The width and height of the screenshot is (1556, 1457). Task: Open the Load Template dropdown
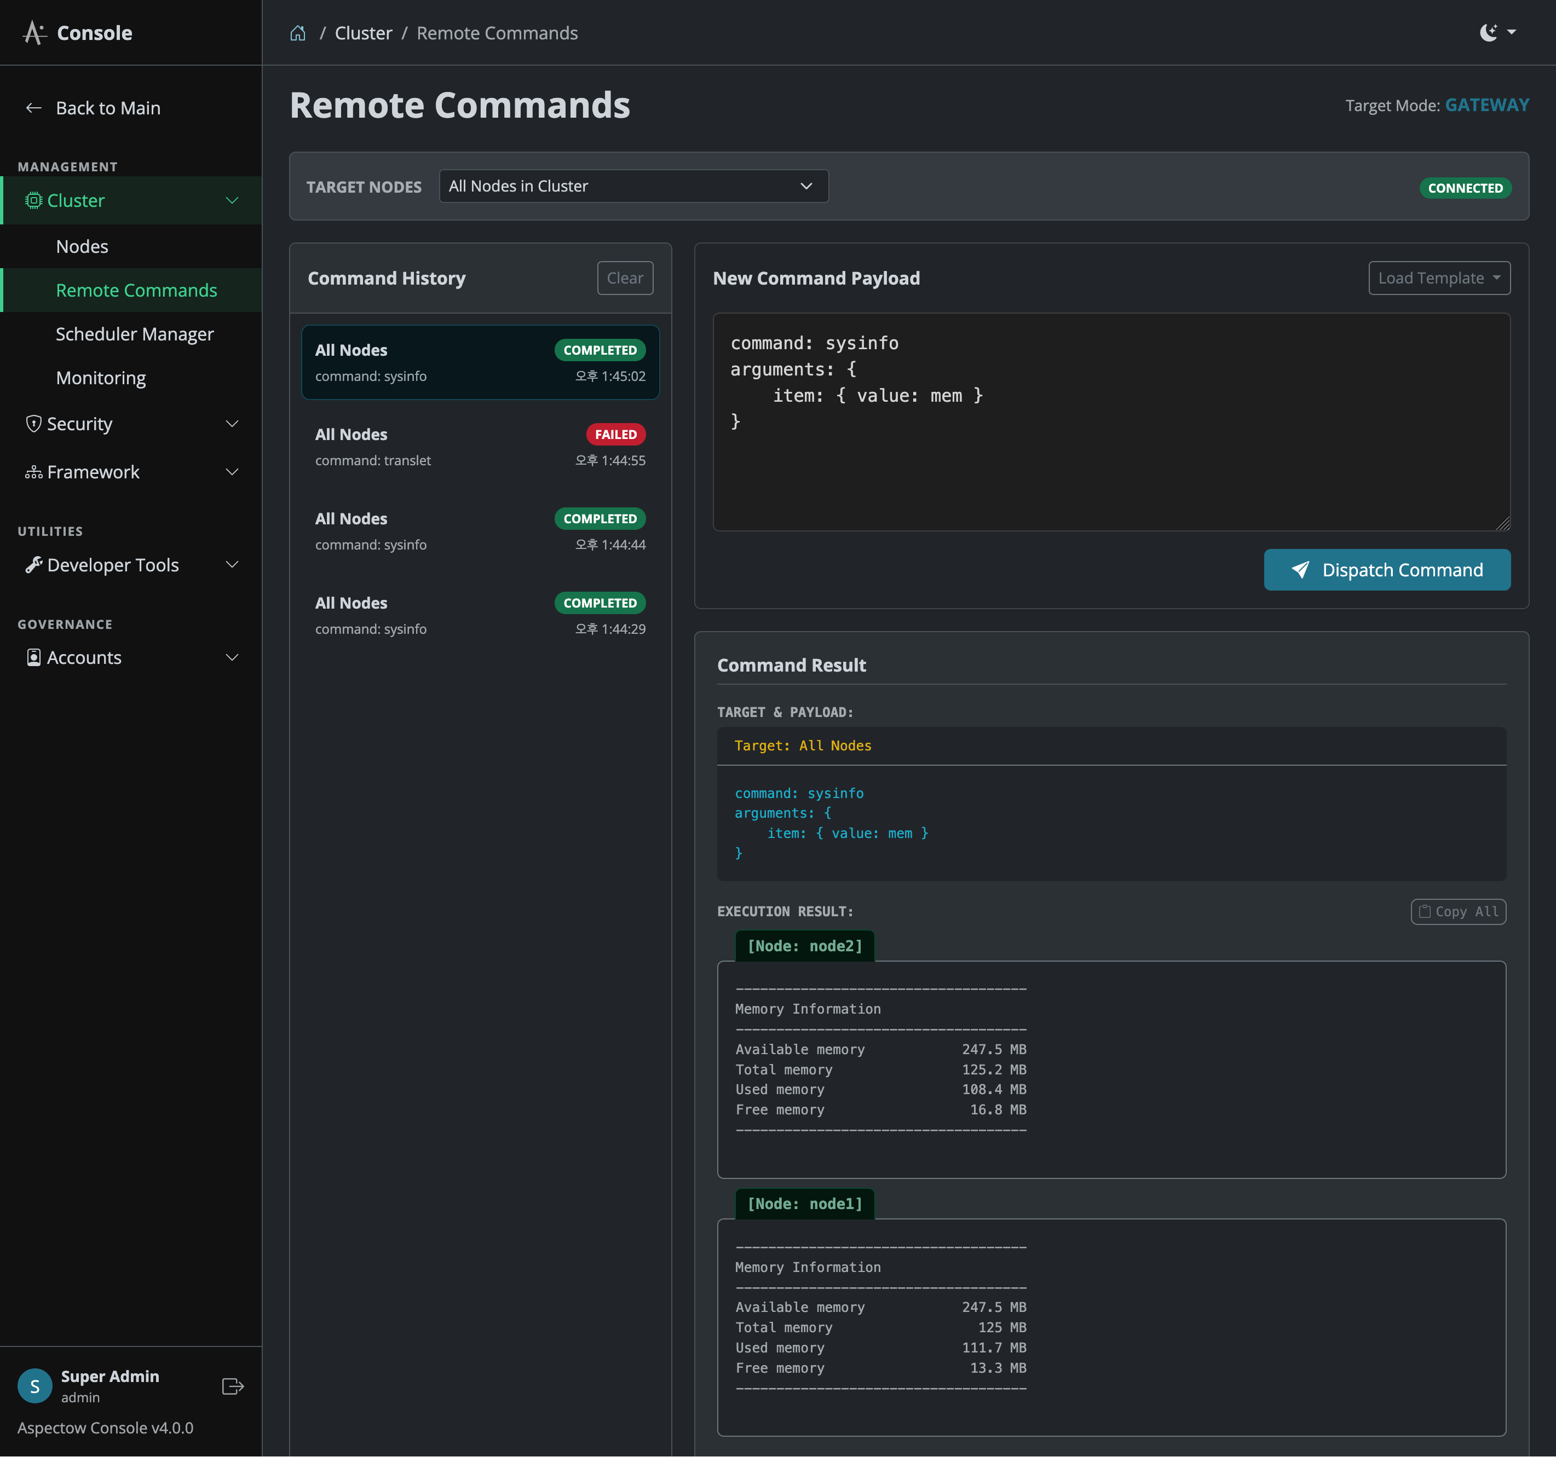tap(1439, 278)
